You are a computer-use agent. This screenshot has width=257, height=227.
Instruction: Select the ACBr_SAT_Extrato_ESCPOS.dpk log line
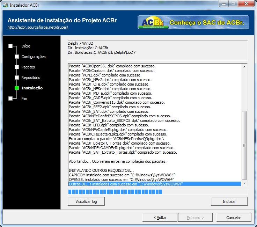(155, 120)
